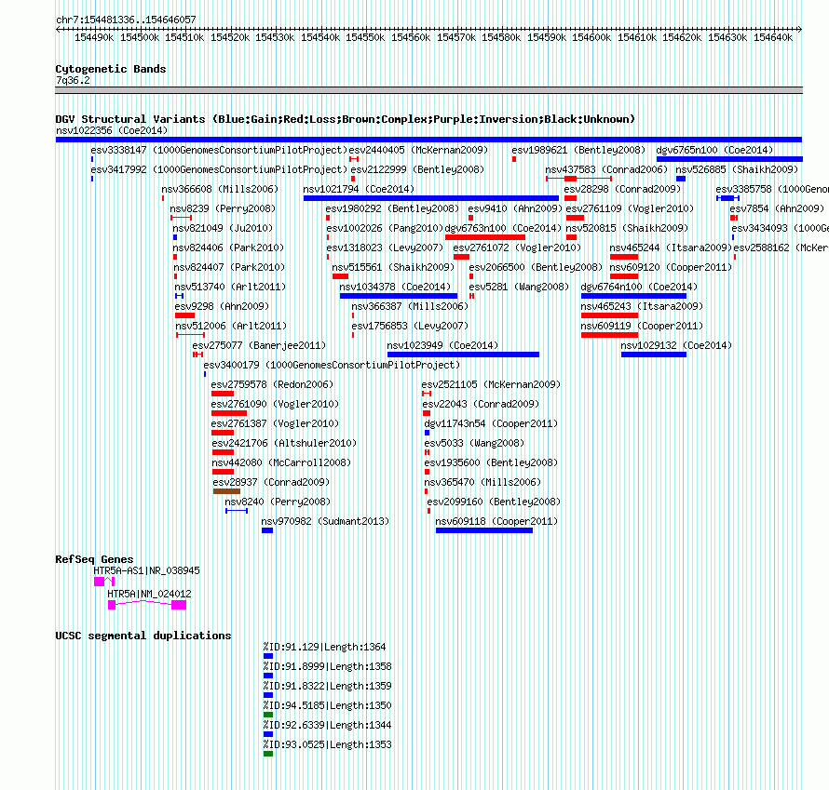Click the nsv1023949 (Coe2014) blue bar
This screenshot has height=790, width=829.
(463, 355)
